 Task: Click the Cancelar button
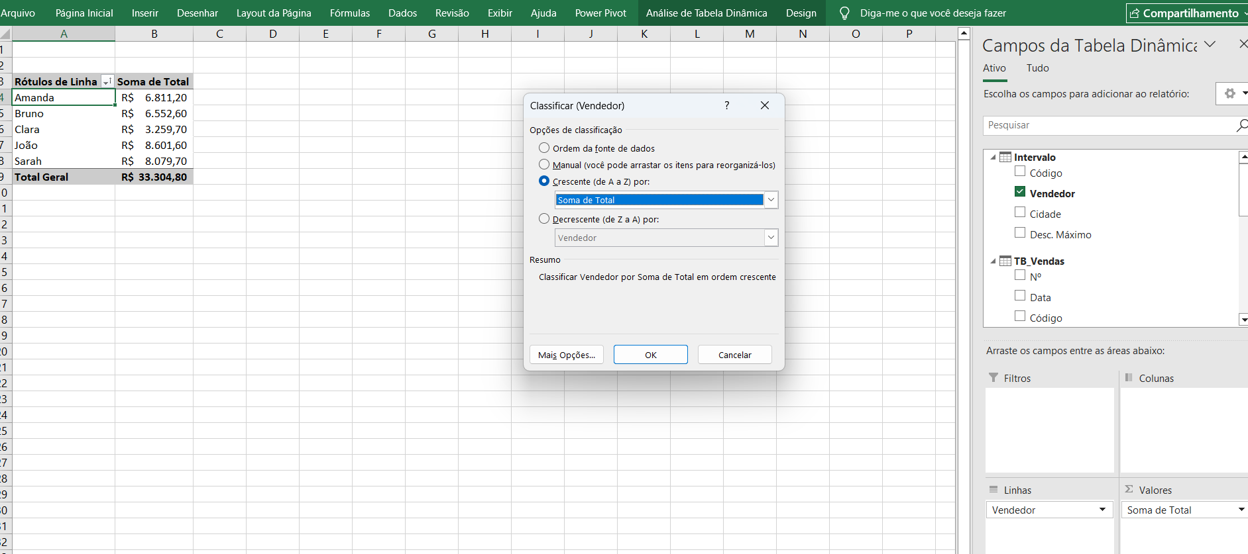734,355
